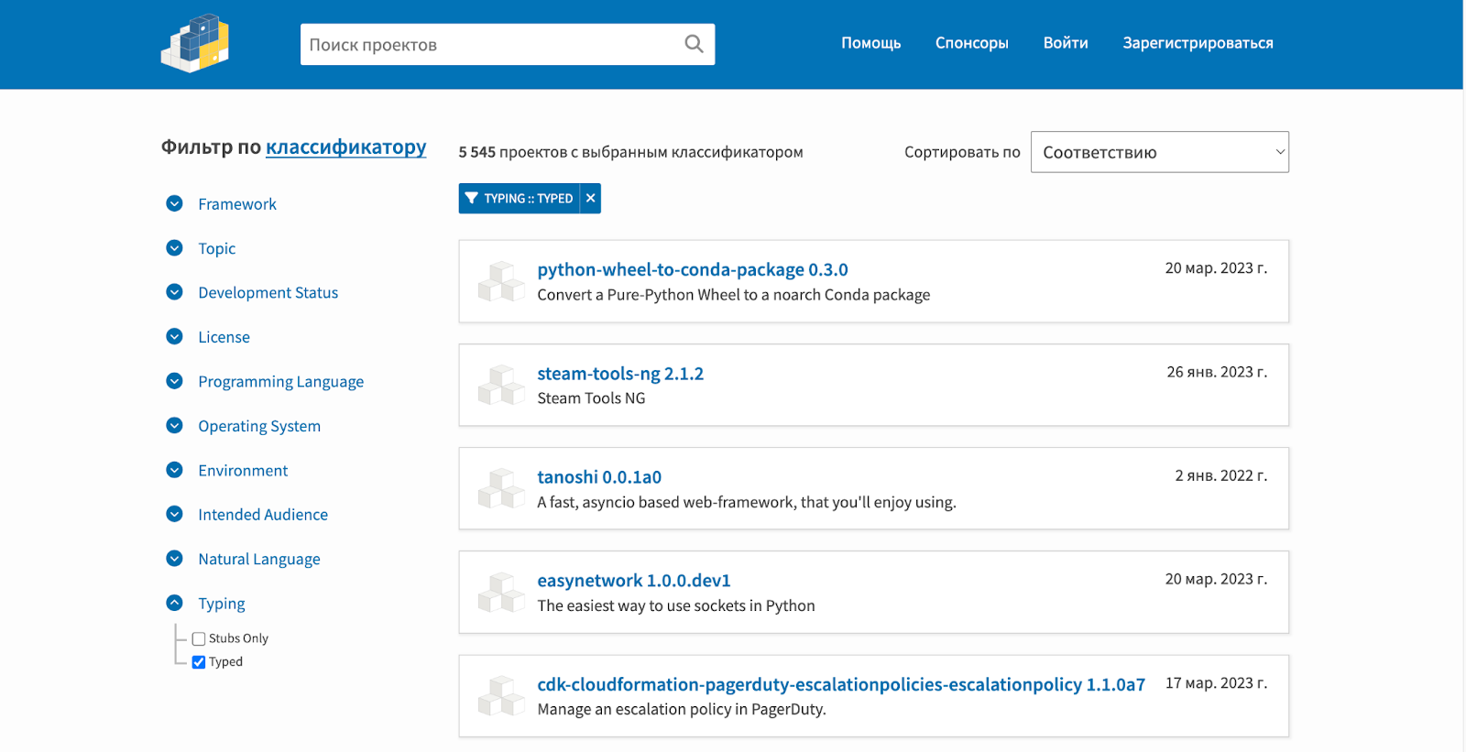1466x752 pixels.
Task: Click 'Convert a Pure-Python Wheel' description text
Action: click(733, 295)
